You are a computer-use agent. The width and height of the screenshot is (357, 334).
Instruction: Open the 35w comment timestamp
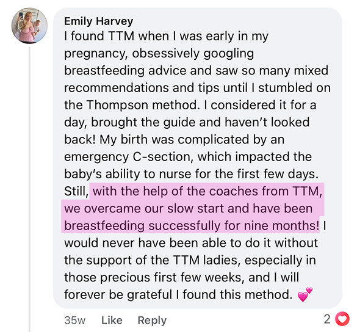coord(74,320)
